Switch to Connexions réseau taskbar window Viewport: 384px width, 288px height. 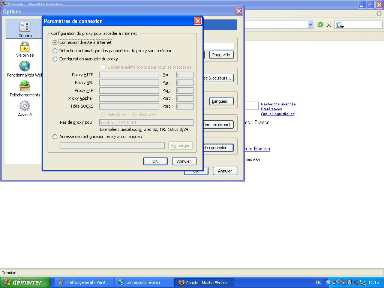coord(142,282)
